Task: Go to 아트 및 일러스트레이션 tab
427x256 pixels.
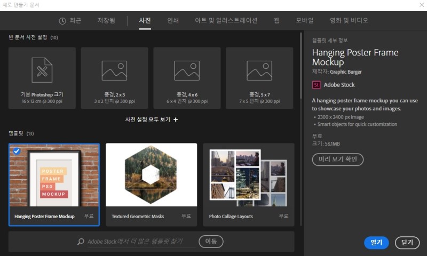Action: (x=226, y=21)
